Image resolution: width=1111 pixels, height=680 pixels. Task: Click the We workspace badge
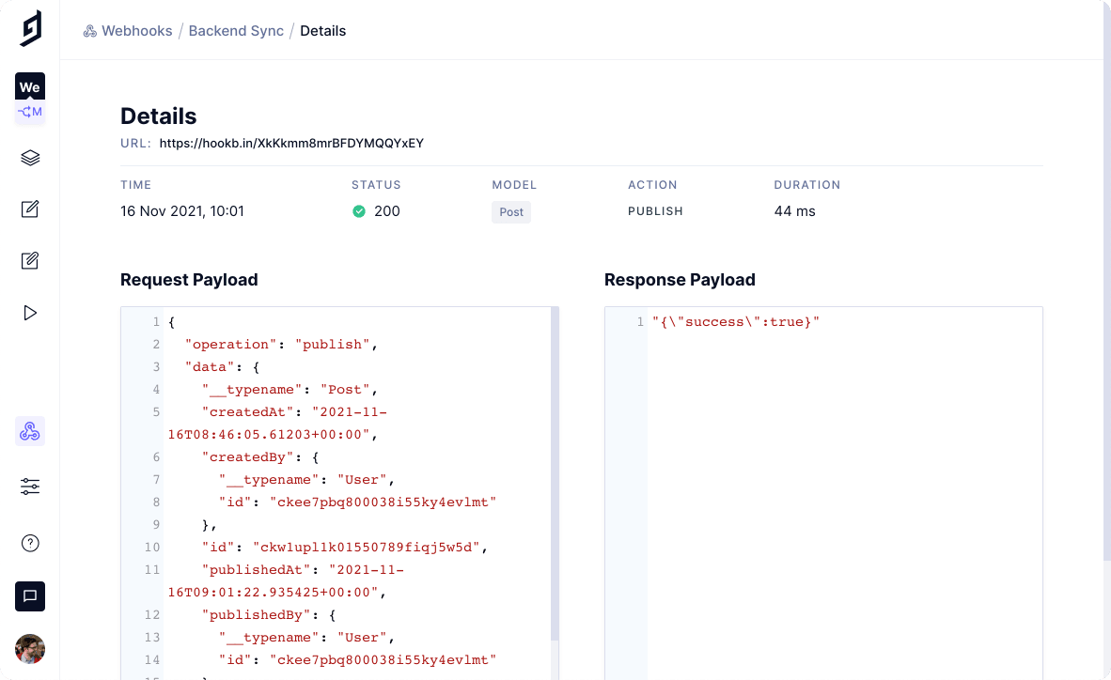(x=29, y=85)
